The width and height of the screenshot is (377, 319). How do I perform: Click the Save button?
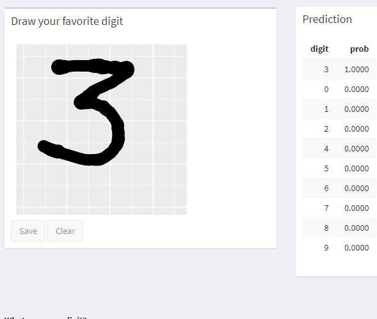[28, 231]
